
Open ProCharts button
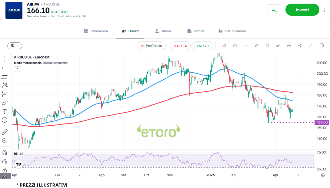[x=151, y=46]
